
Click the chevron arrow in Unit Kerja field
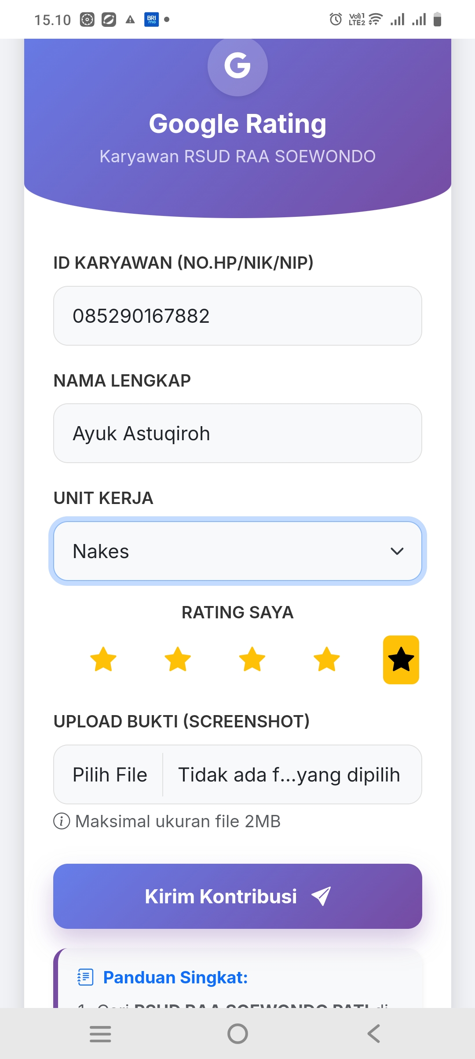pos(397,551)
